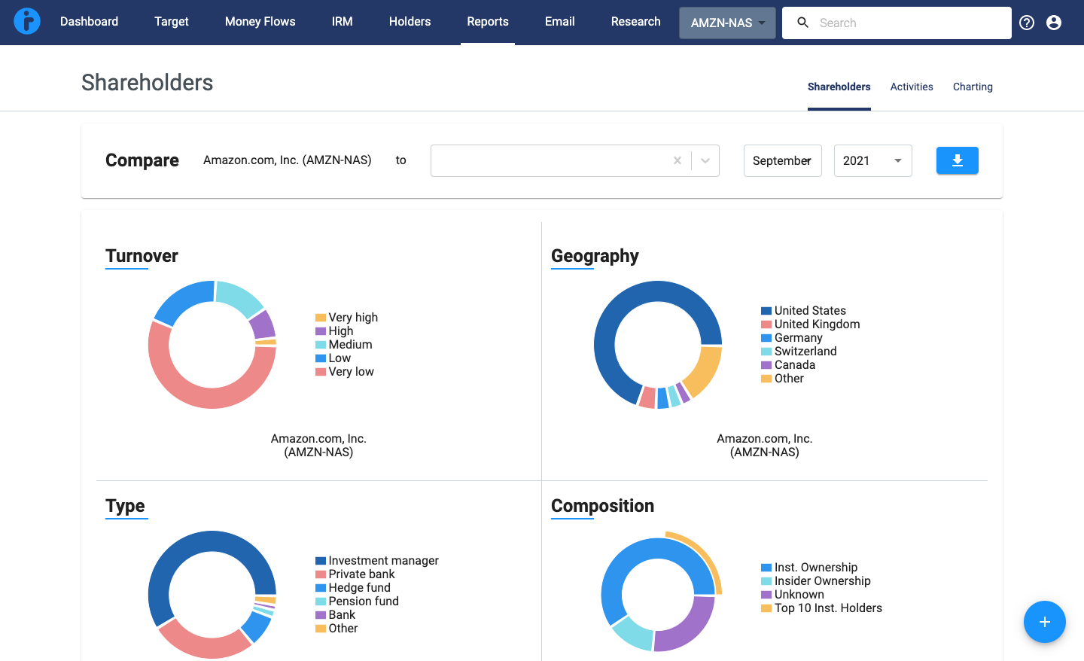Switch to the Charting tab
1084x661 pixels.
pyautogui.click(x=973, y=87)
